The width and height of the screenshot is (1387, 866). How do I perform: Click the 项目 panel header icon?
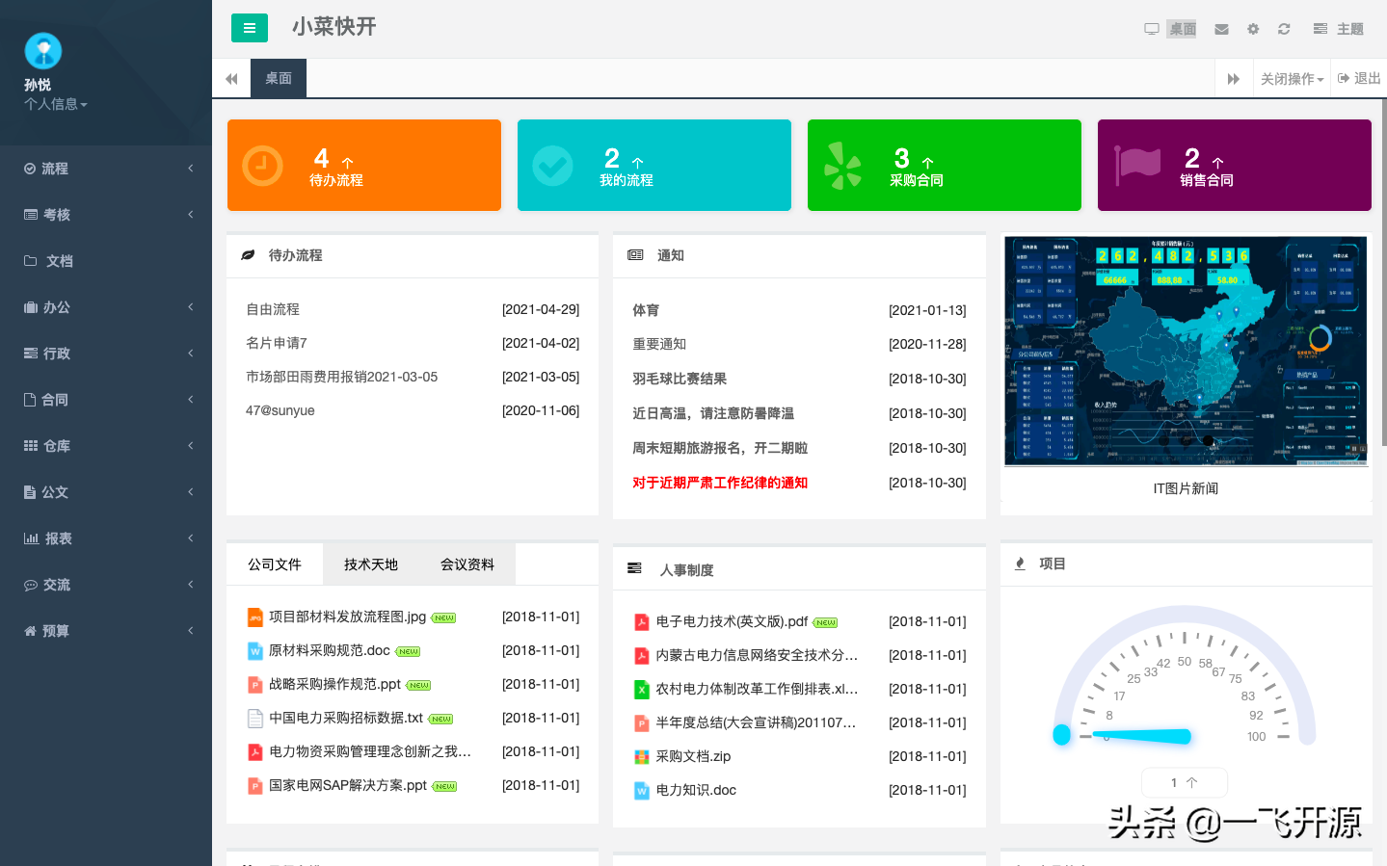pos(1020,564)
